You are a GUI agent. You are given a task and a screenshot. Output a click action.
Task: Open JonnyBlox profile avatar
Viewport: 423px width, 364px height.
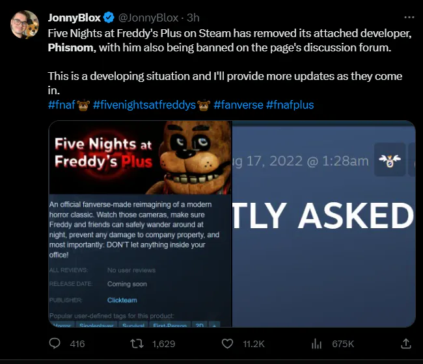point(25,25)
